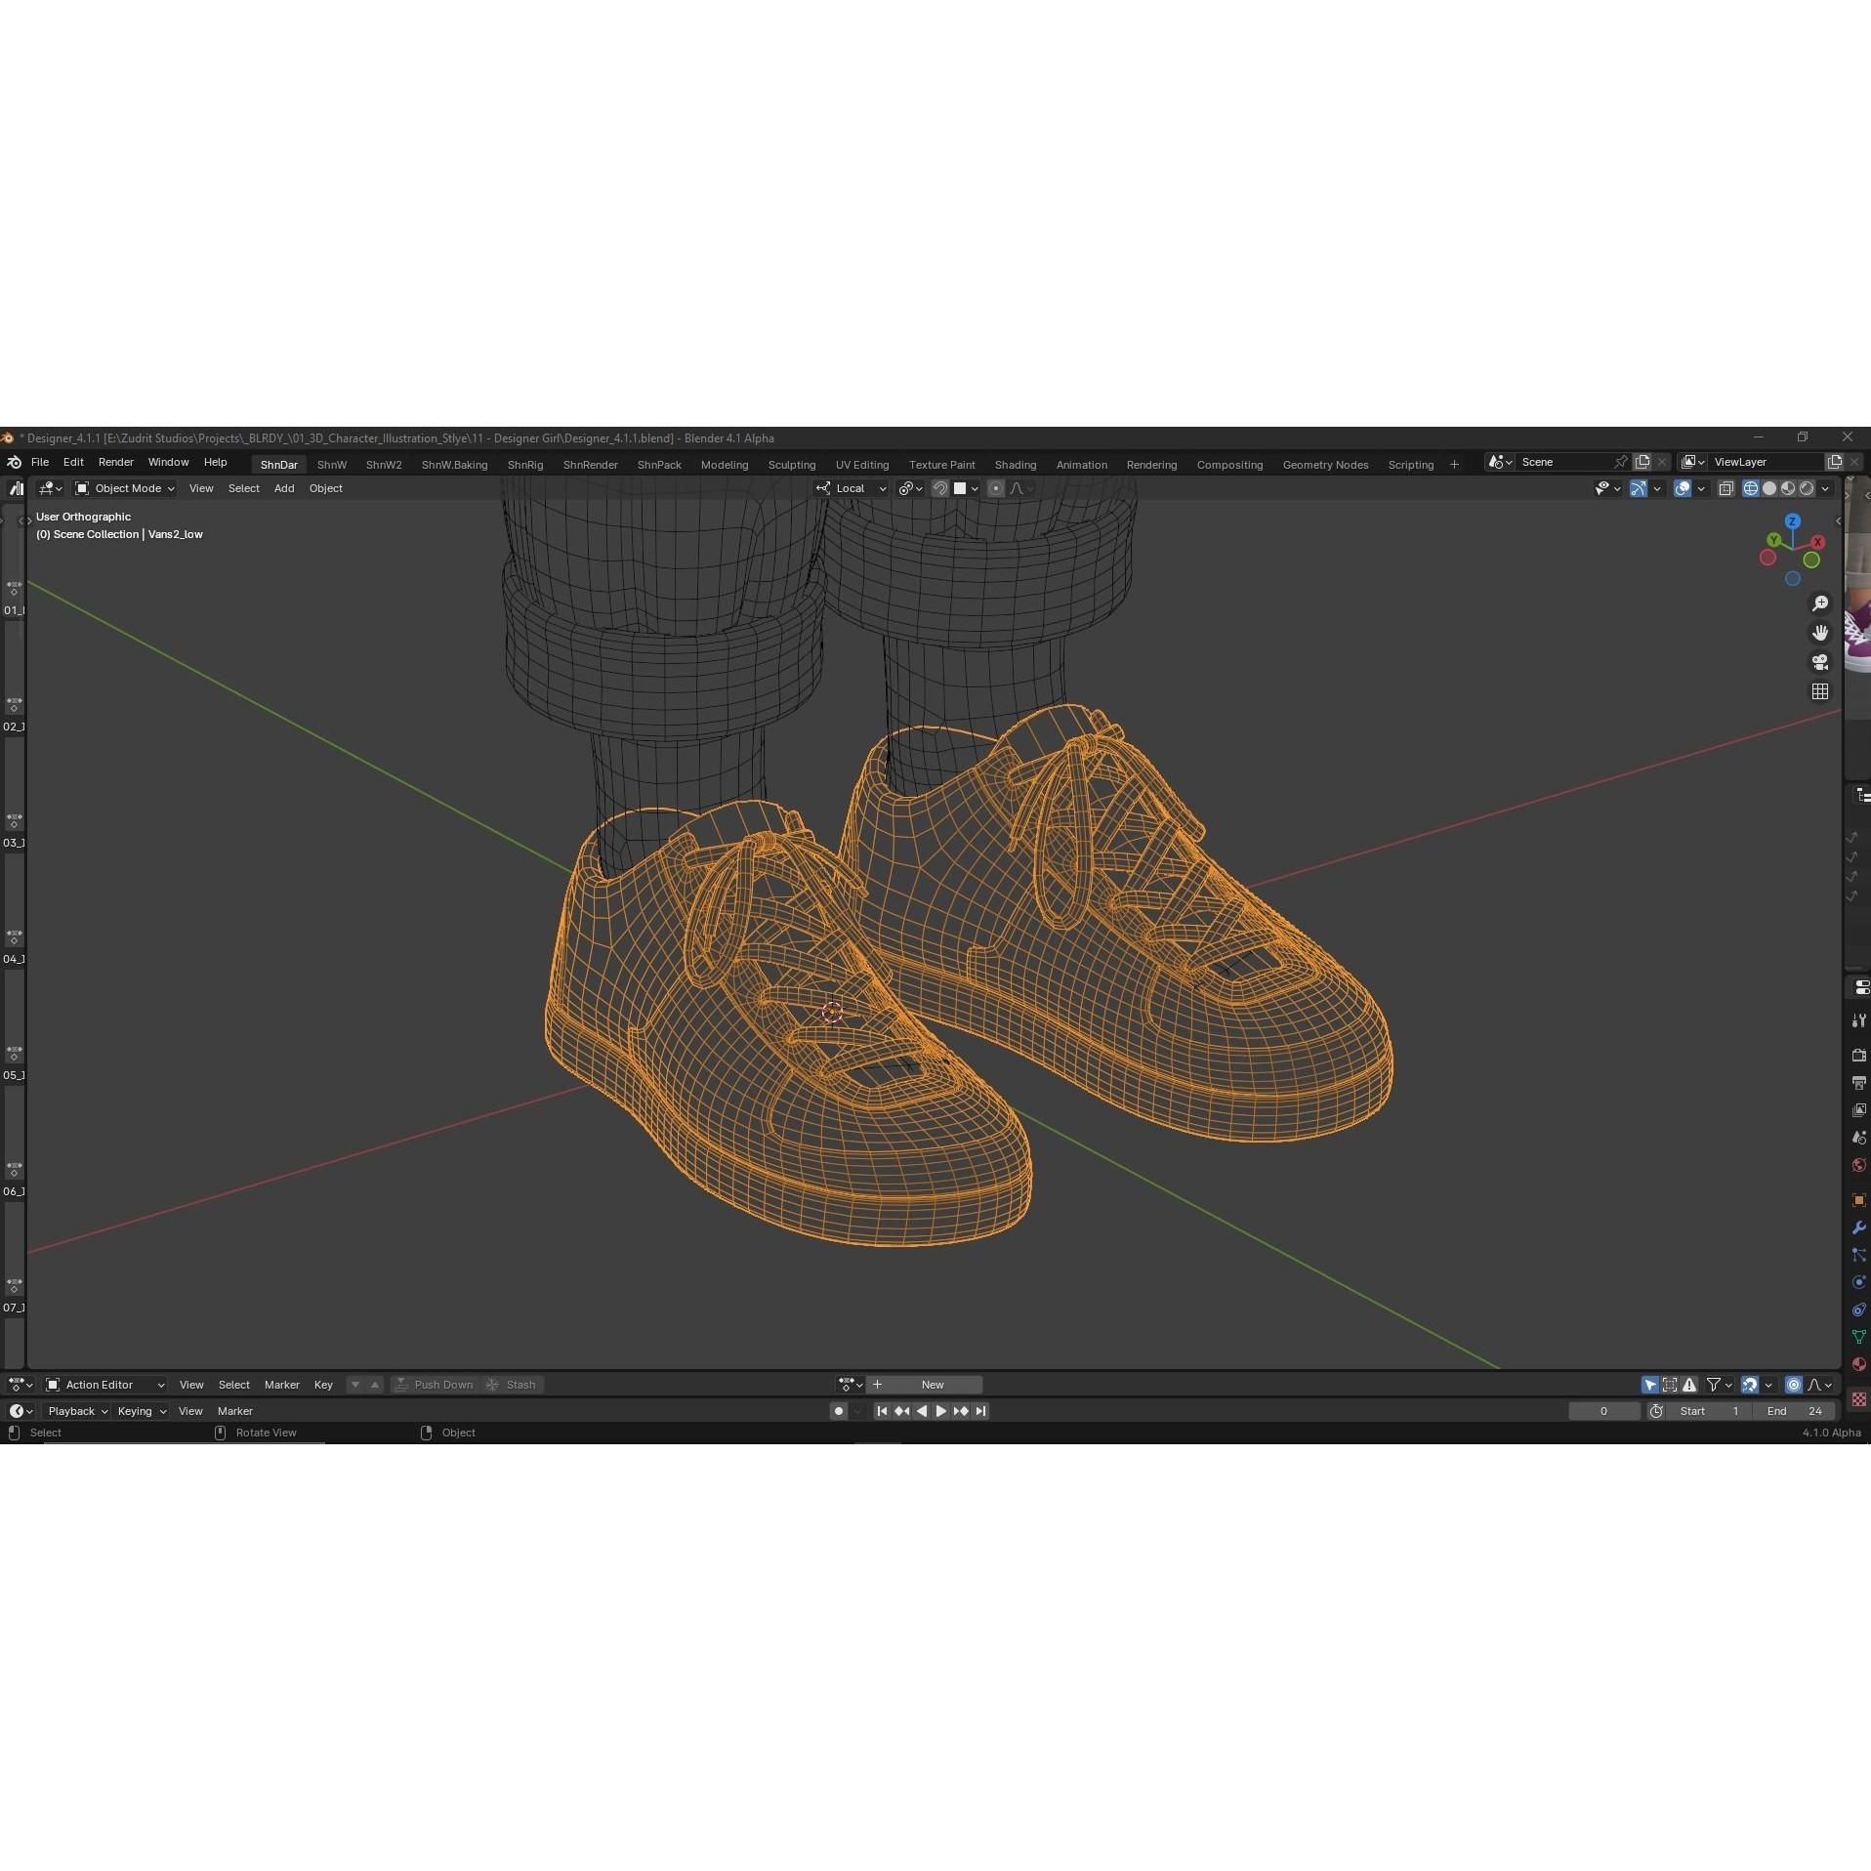Image resolution: width=1871 pixels, height=1871 pixels.
Task: Open the Modeling workspace tab
Action: 724,465
